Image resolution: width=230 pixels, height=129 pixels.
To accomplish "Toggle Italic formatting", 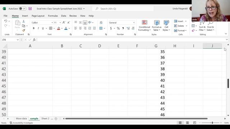I will pyautogui.click(x=38, y=28).
